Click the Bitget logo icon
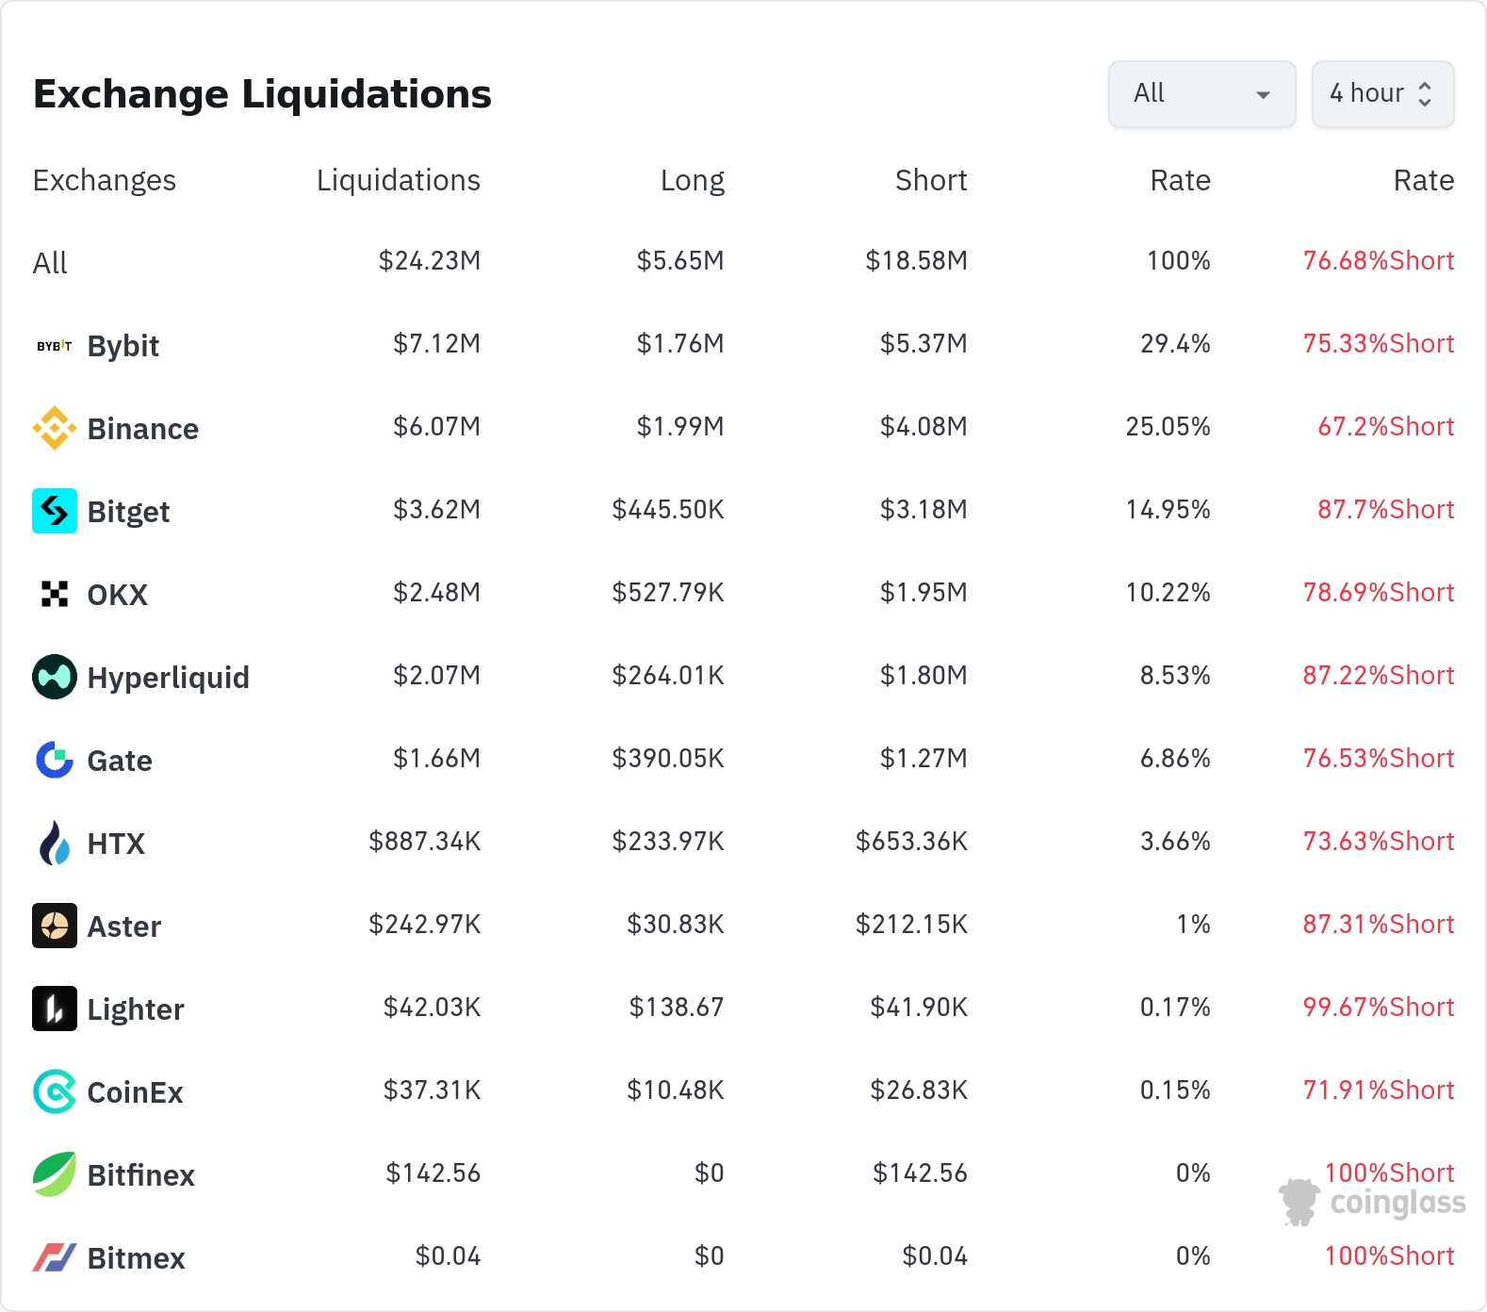The height and width of the screenshot is (1312, 1487). click(55, 511)
